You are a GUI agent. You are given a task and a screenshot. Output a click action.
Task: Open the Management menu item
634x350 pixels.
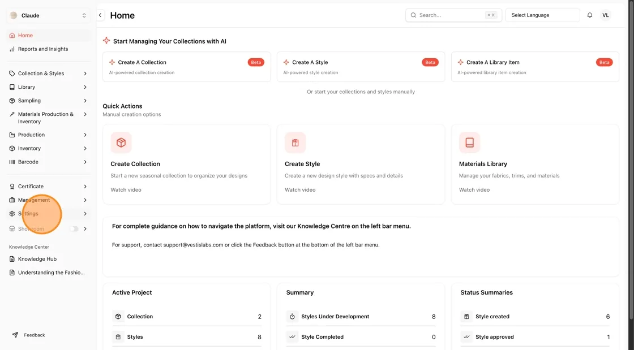click(x=48, y=200)
